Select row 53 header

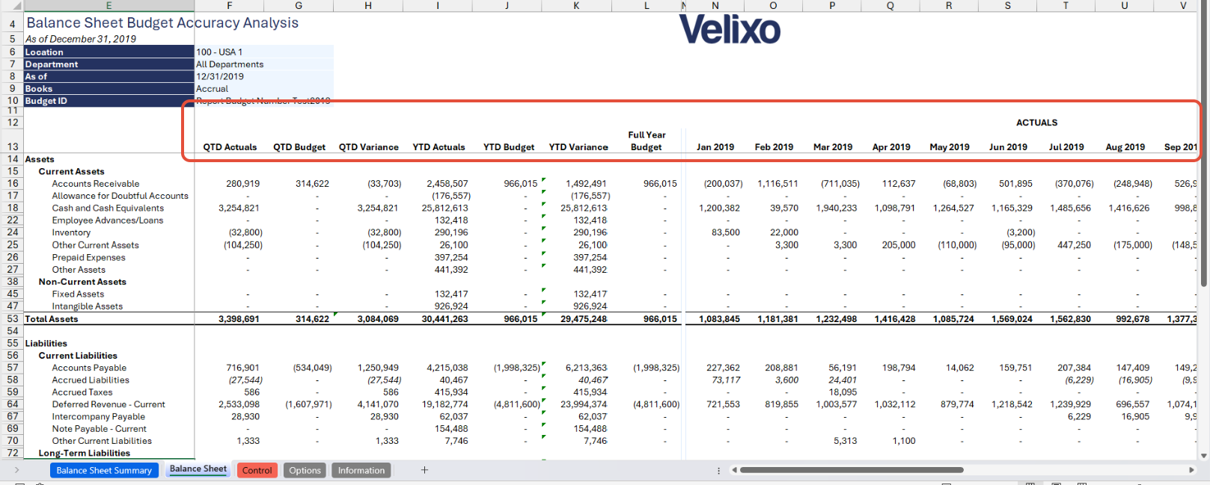coord(13,319)
